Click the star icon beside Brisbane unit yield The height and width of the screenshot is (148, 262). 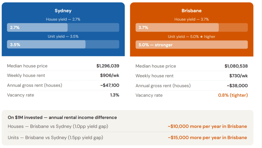point(201,37)
